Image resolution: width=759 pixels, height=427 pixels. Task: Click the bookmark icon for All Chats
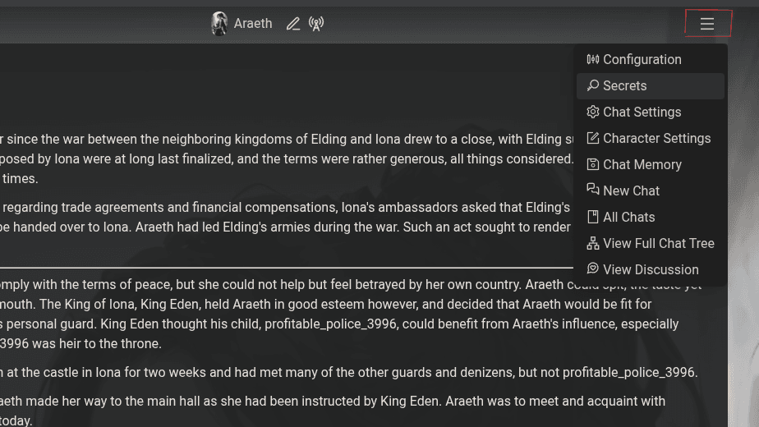[x=593, y=217]
